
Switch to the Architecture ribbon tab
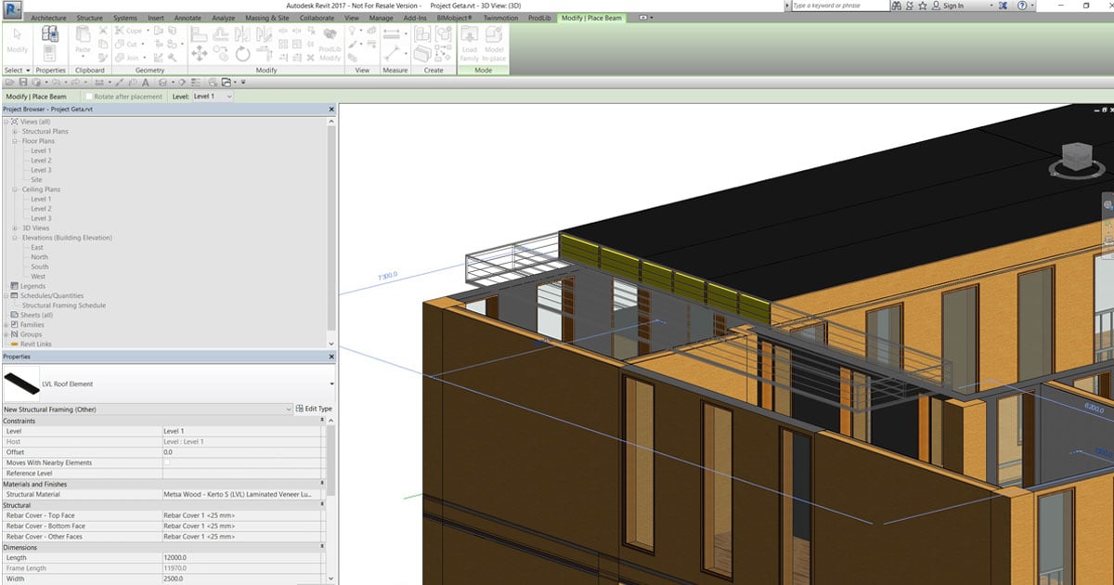47,18
